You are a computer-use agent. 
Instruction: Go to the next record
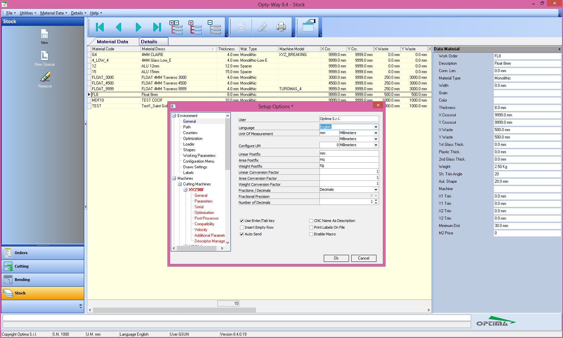click(138, 27)
